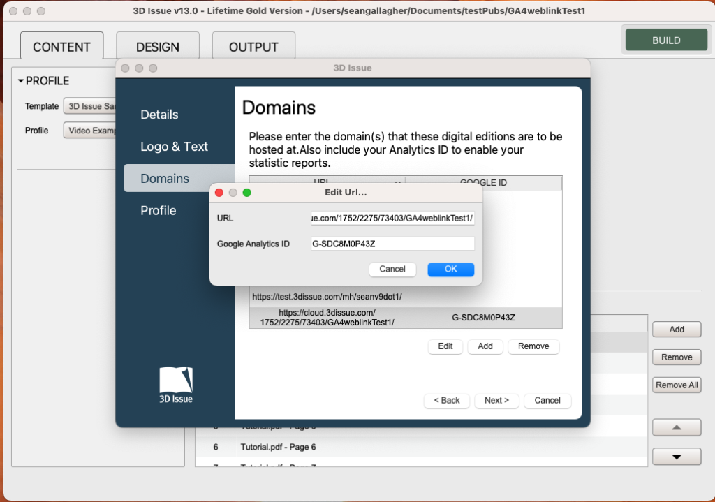Cancel the Edit Url dialog
715x502 pixels.
(392, 269)
